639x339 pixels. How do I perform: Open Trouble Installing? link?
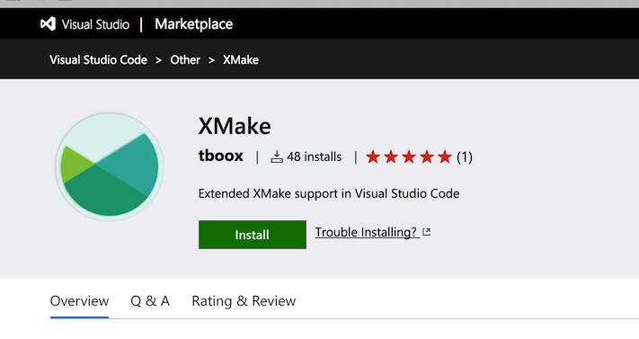pyautogui.click(x=366, y=232)
